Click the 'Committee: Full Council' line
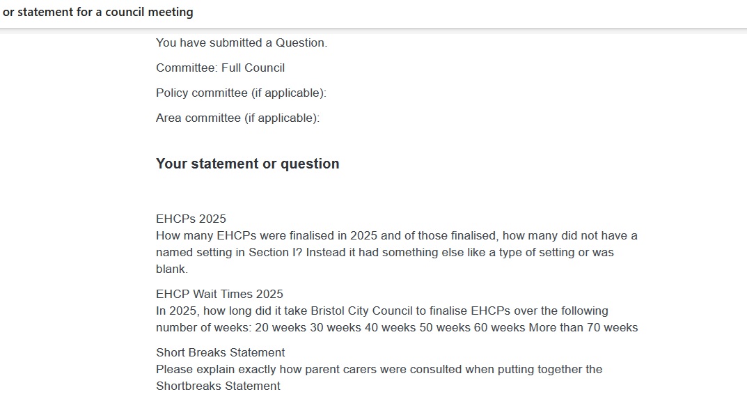The height and width of the screenshot is (408, 747). 220,68
